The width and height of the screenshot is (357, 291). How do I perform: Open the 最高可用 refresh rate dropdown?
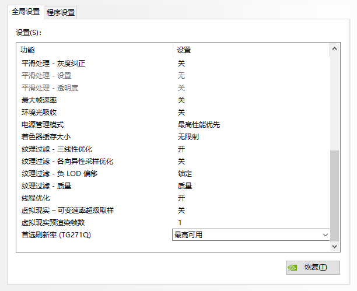tap(251, 235)
